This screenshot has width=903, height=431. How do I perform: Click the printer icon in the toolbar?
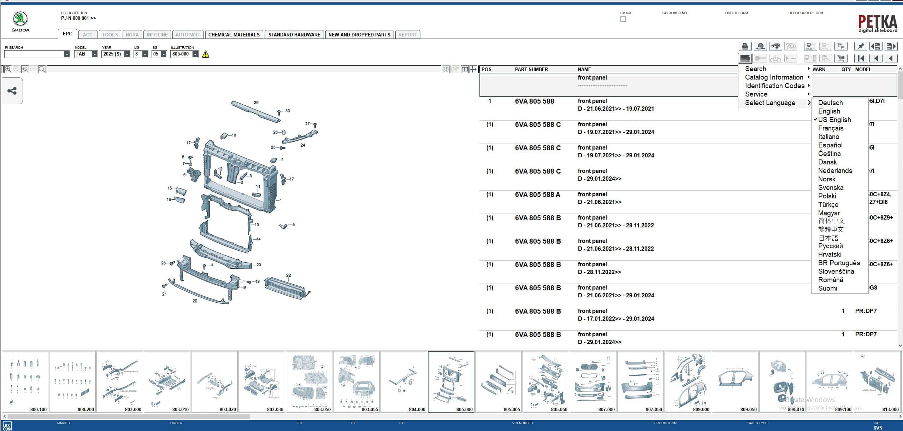click(x=745, y=46)
